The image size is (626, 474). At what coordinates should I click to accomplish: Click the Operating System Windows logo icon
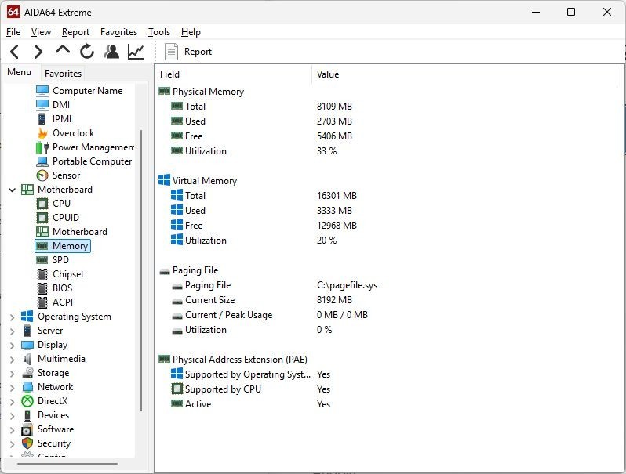(x=27, y=317)
